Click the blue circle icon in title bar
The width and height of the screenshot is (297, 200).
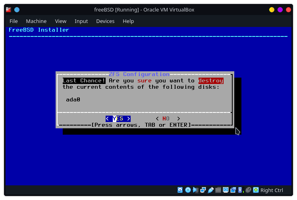click(17, 10)
